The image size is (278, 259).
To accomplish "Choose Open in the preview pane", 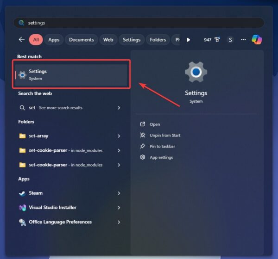I will (155, 124).
